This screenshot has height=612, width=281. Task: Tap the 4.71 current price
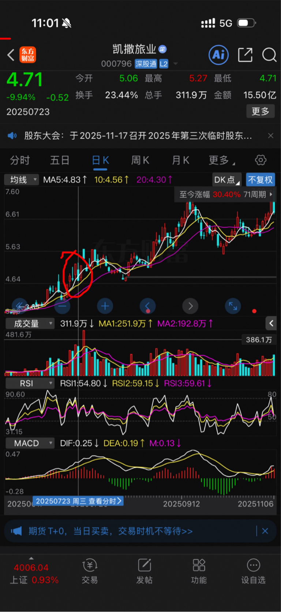[x=25, y=80]
